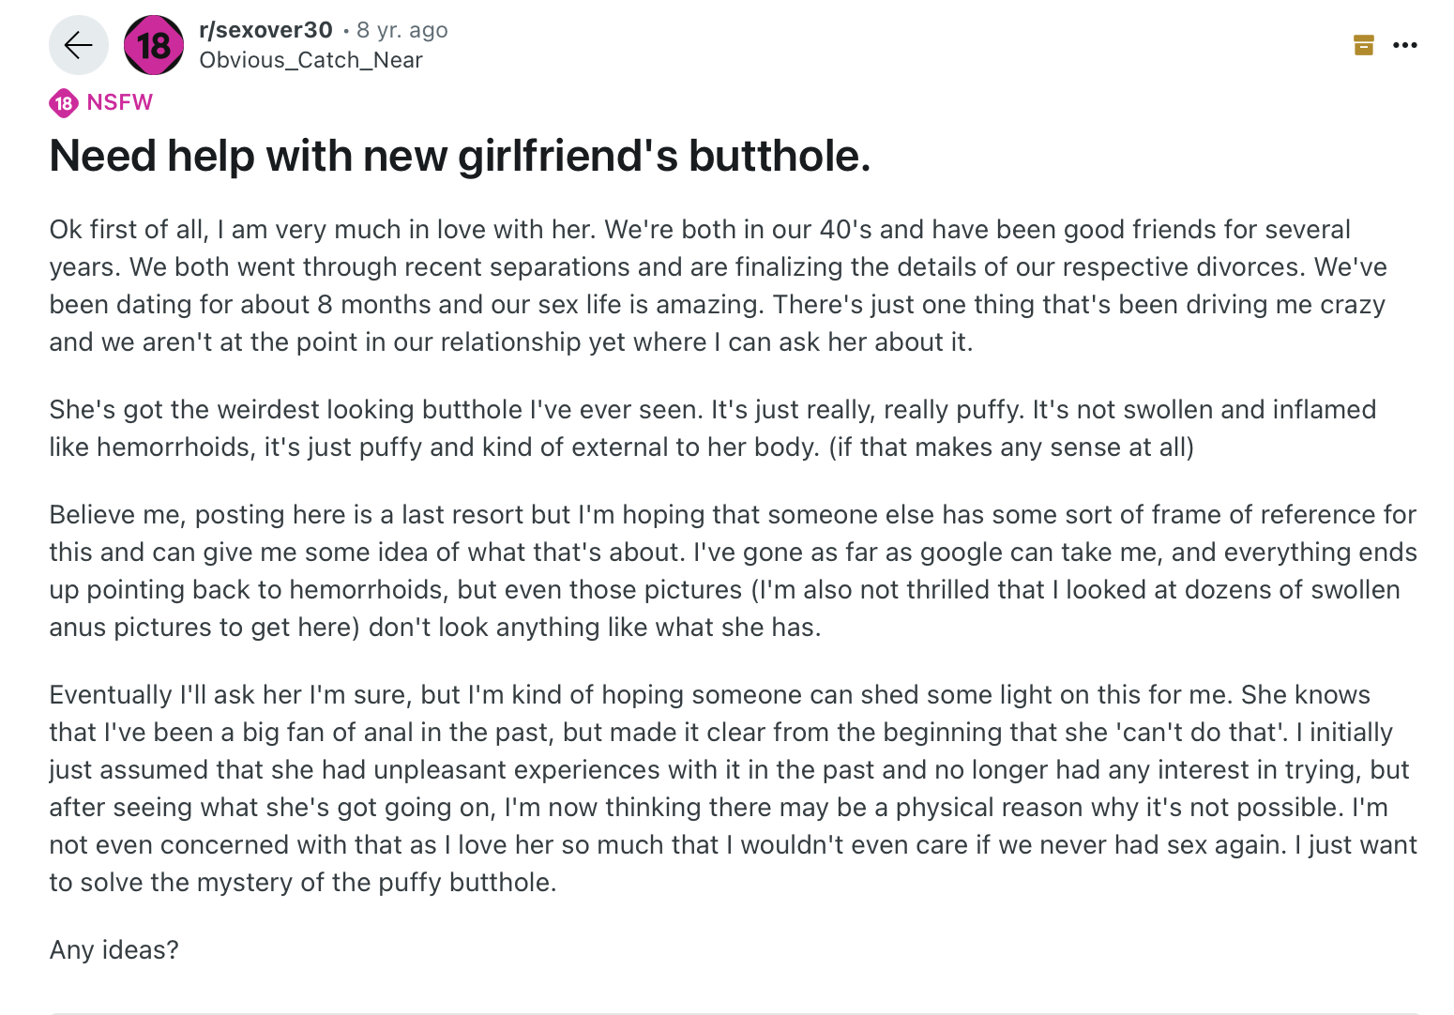Click the post title heading
This screenshot has height=1015, width=1454.
point(460,156)
